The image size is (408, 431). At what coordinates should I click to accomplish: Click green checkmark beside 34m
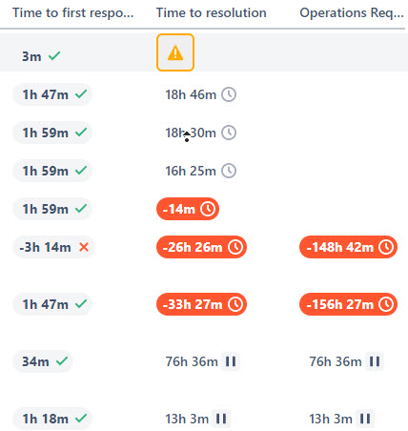[x=62, y=361]
